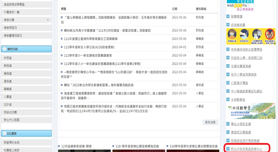
Task: Open the 111學年度新生入學公告 announcement
Action: pyautogui.click(x=89, y=47)
